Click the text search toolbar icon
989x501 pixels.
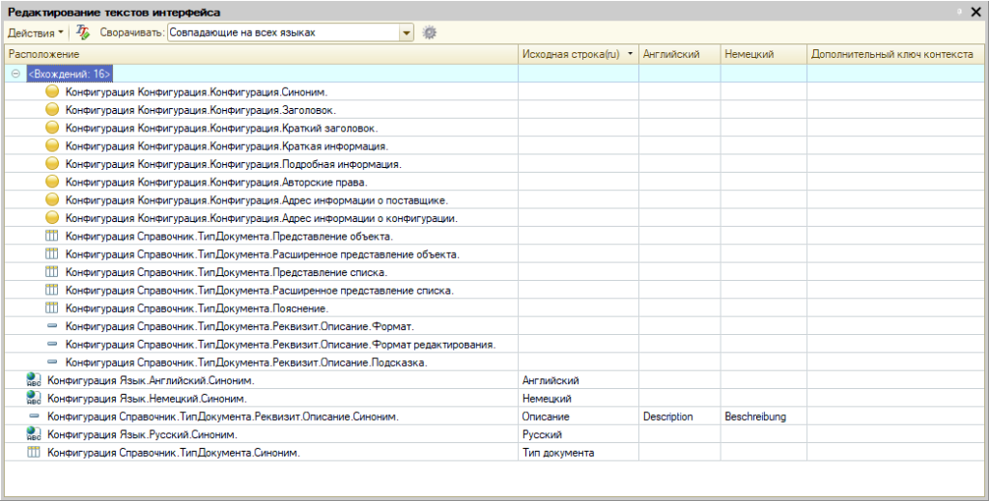click(x=83, y=32)
